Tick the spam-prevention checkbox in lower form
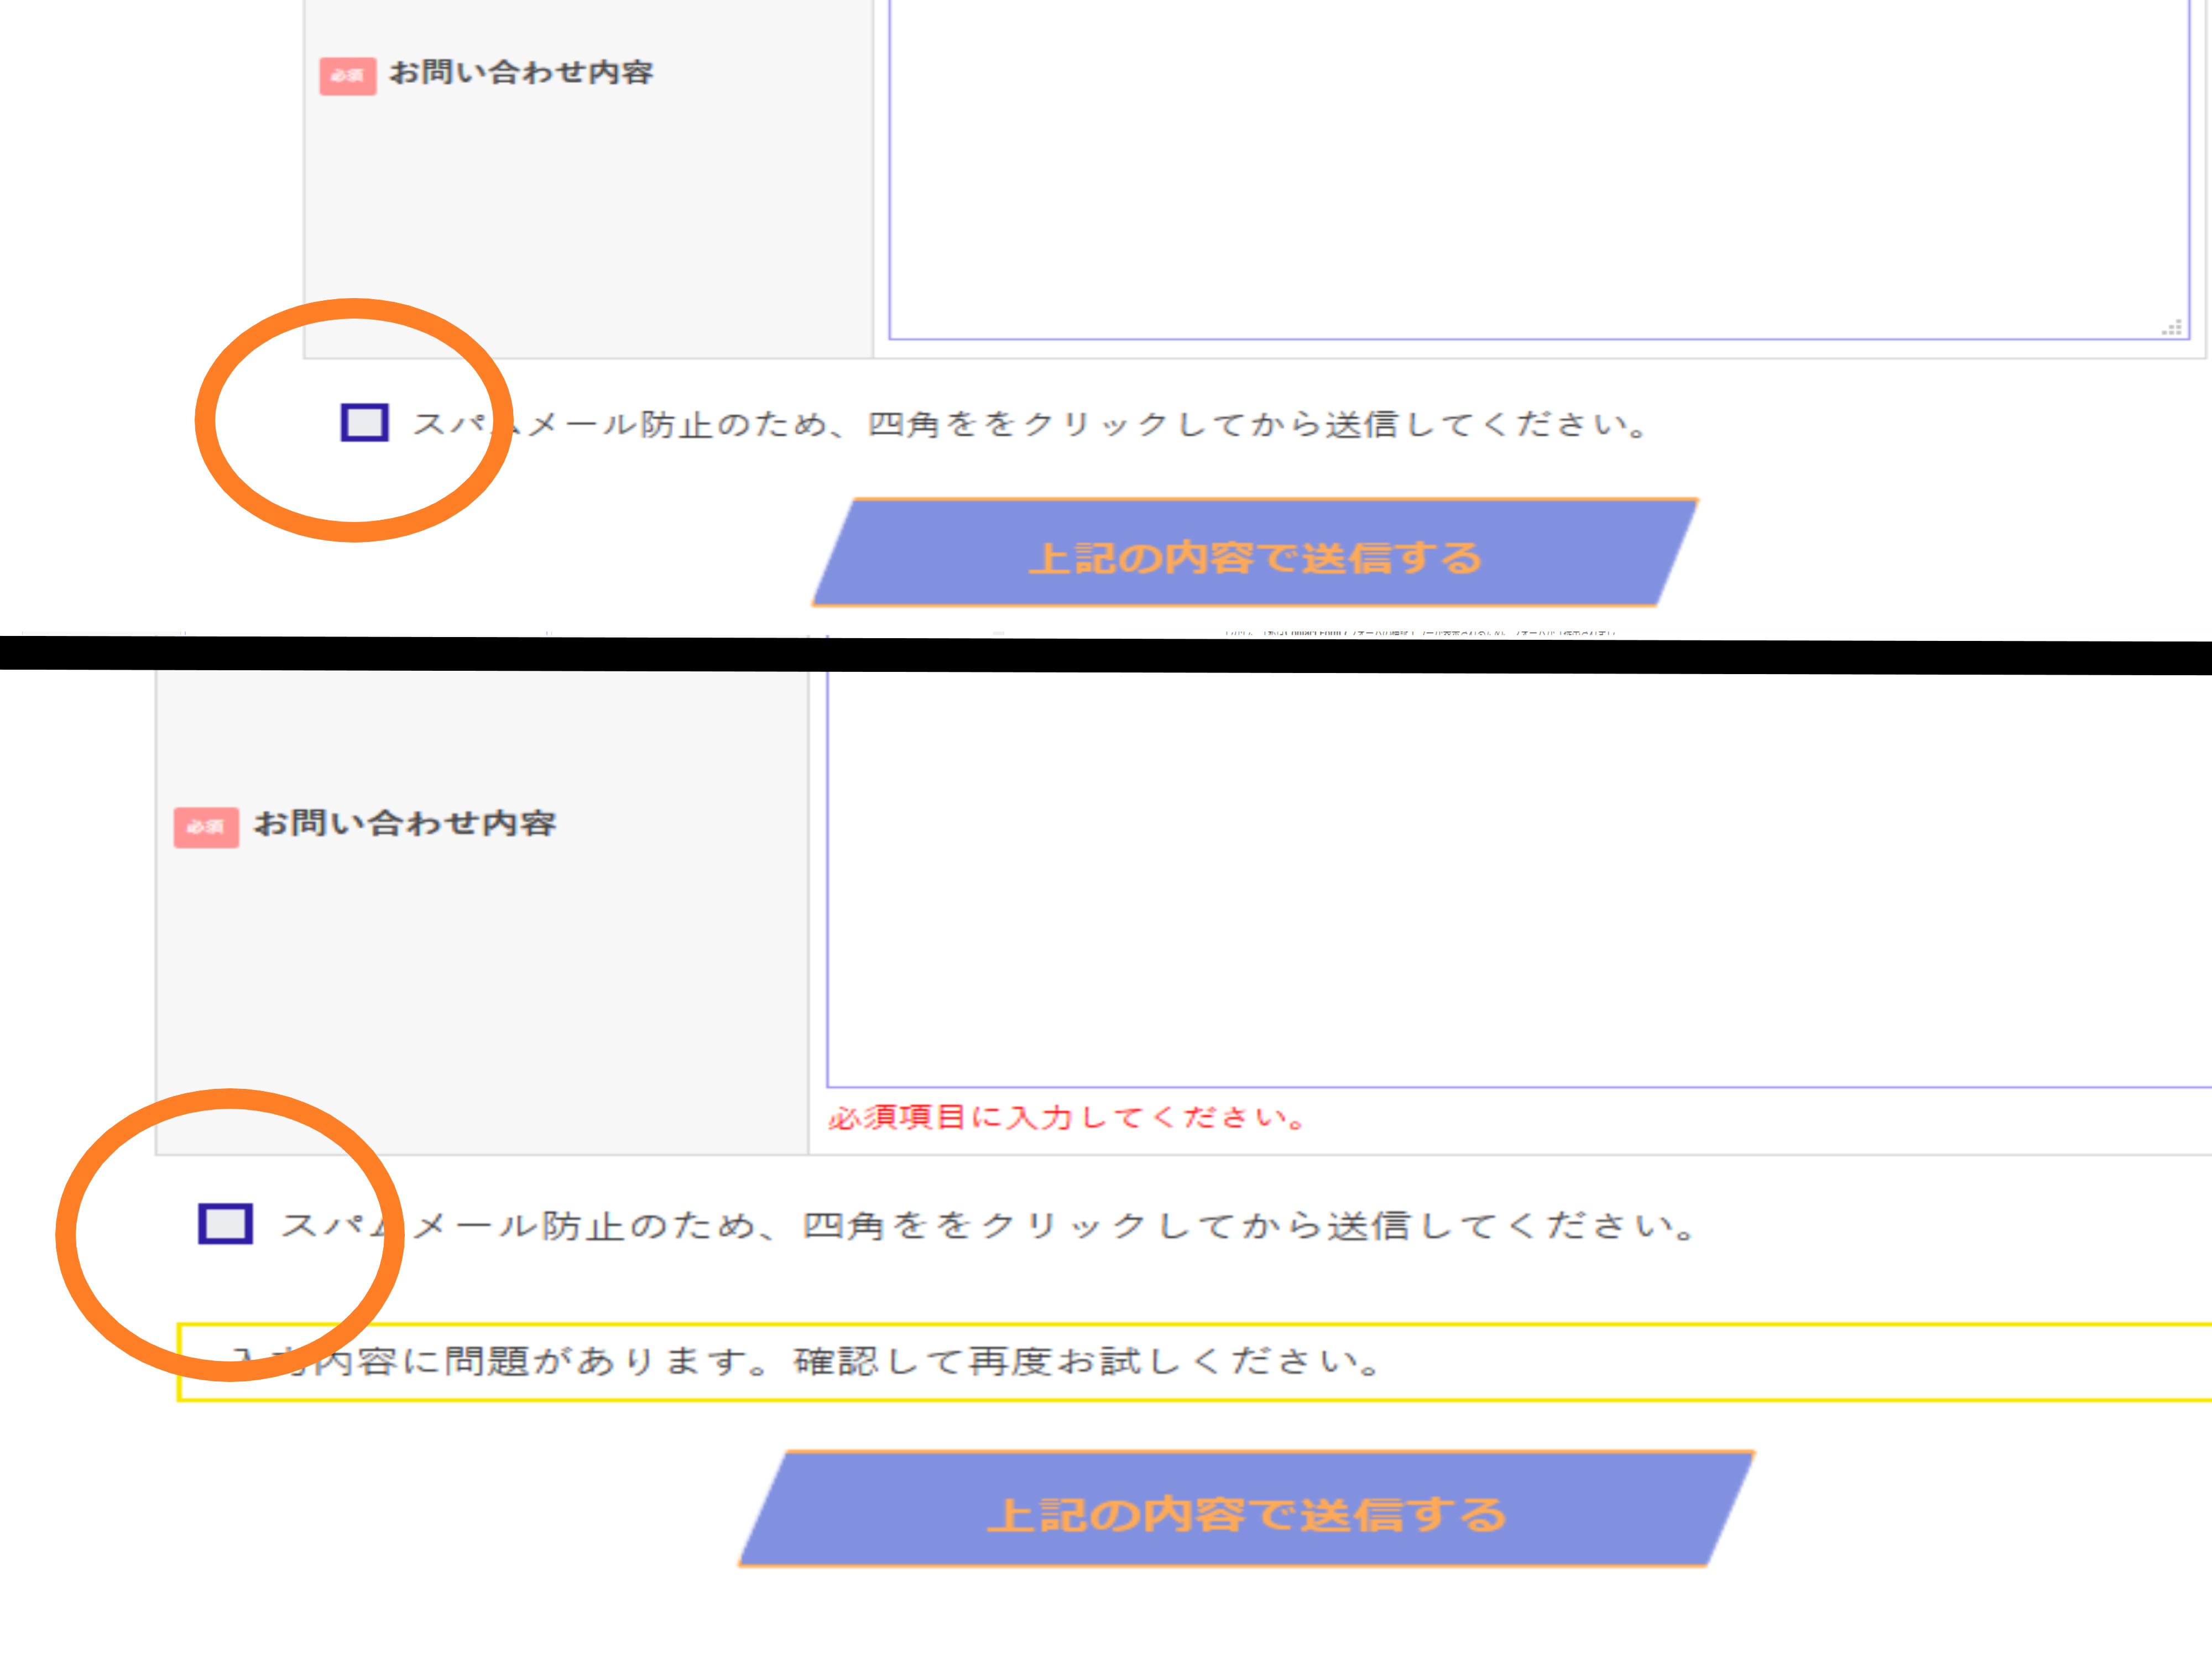This screenshot has height=1659, width=2212. pos(225,1224)
